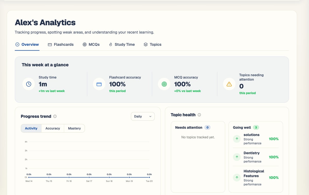Click the 'This week at a glance' heading
This screenshot has width=309, height=195.
[45, 65]
